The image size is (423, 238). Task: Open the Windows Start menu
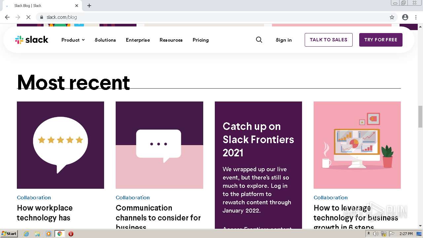pyautogui.click(x=9, y=234)
